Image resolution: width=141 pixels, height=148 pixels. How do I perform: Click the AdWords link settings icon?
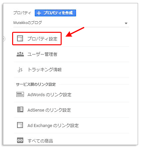(x=20, y=95)
